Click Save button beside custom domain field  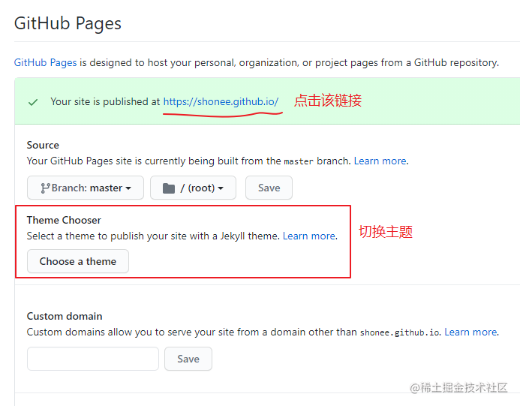pyautogui.click(x=188, y=359)
